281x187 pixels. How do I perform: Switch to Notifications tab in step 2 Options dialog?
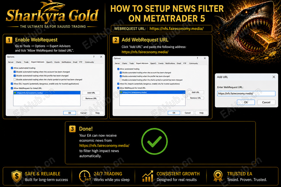point(170,63)
